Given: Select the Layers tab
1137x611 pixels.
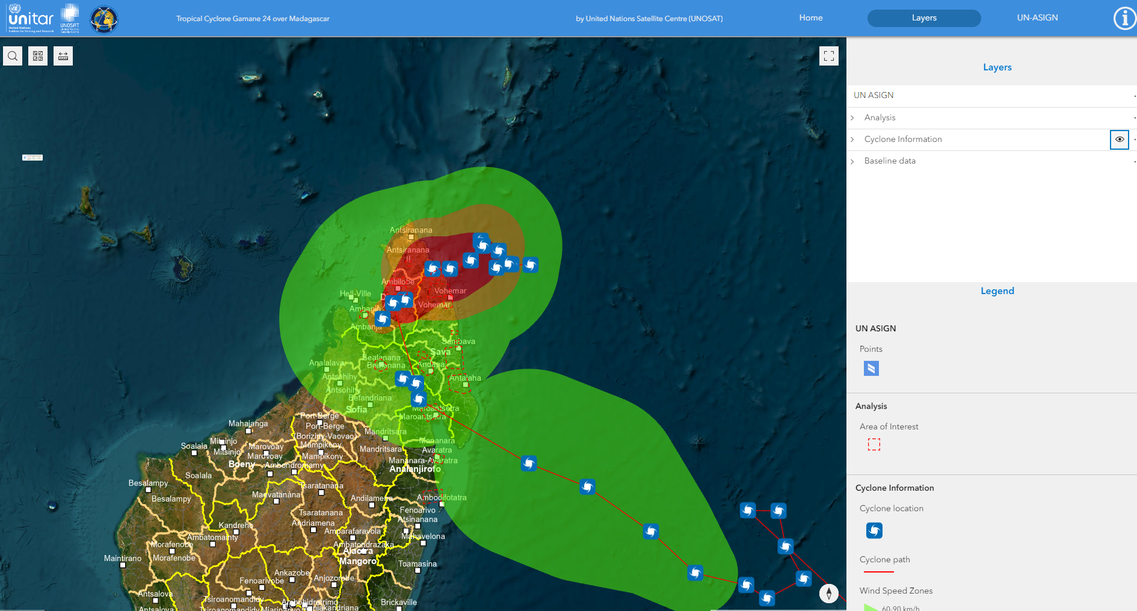Looking at the screenshot, I should [x=923, y=18].
